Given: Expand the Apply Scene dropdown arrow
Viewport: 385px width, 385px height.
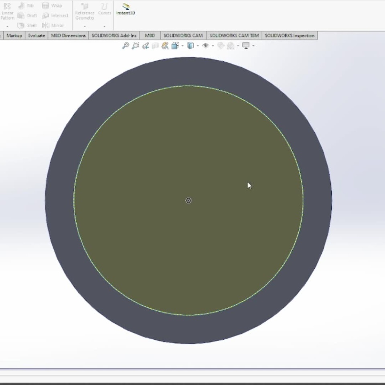Looking at the screenshot, I should [x=238, y=46].
